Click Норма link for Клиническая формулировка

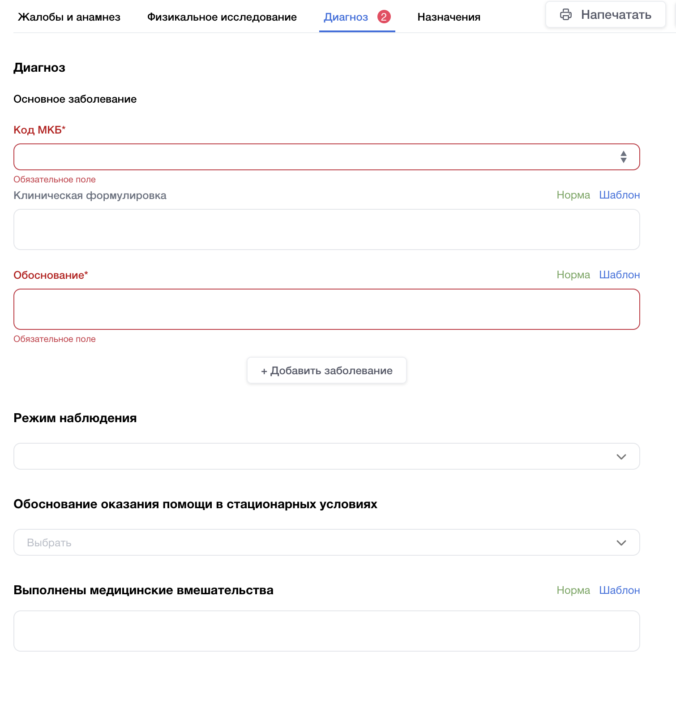tap(573, 195)
